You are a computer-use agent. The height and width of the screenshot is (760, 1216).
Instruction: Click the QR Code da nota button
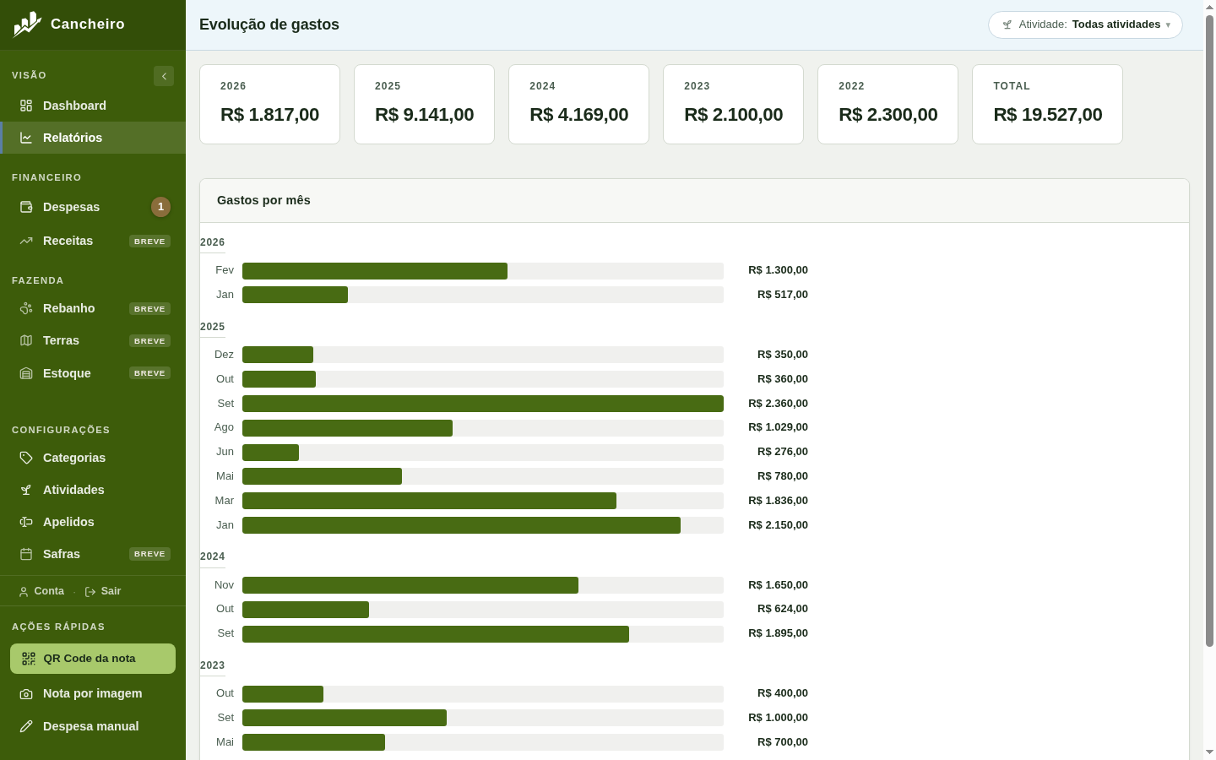click(93, 659)
